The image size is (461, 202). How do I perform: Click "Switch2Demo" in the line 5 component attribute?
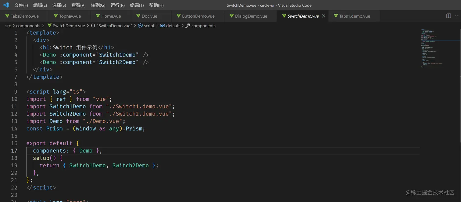coord(117,62)
